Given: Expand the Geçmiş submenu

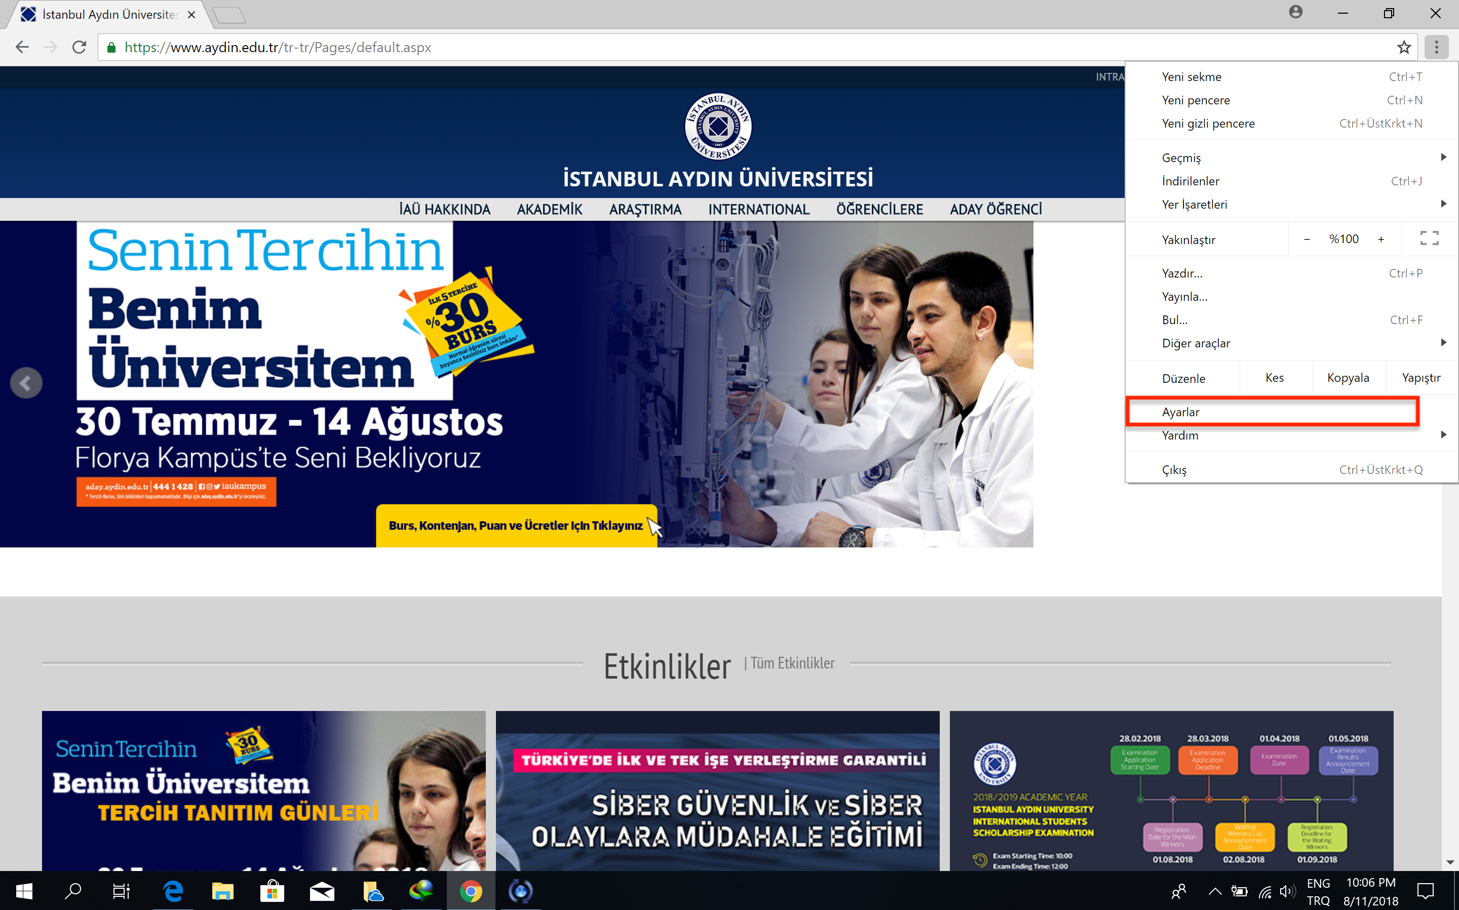Looking at the screenshot, I should [1291, 157].
